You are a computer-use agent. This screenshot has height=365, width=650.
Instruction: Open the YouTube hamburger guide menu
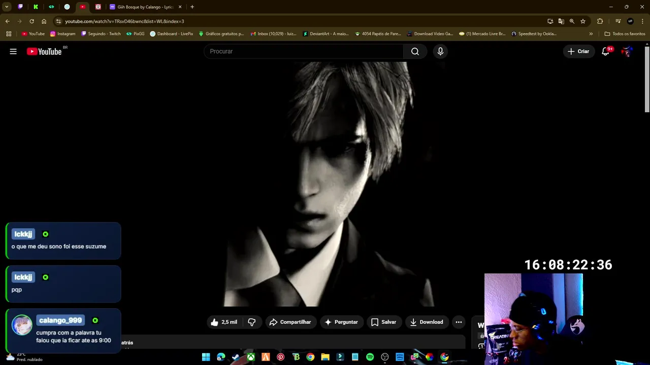(13, 51)
